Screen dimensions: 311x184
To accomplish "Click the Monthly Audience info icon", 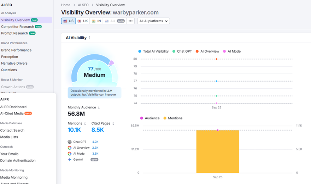I will [x=99, y=107].
